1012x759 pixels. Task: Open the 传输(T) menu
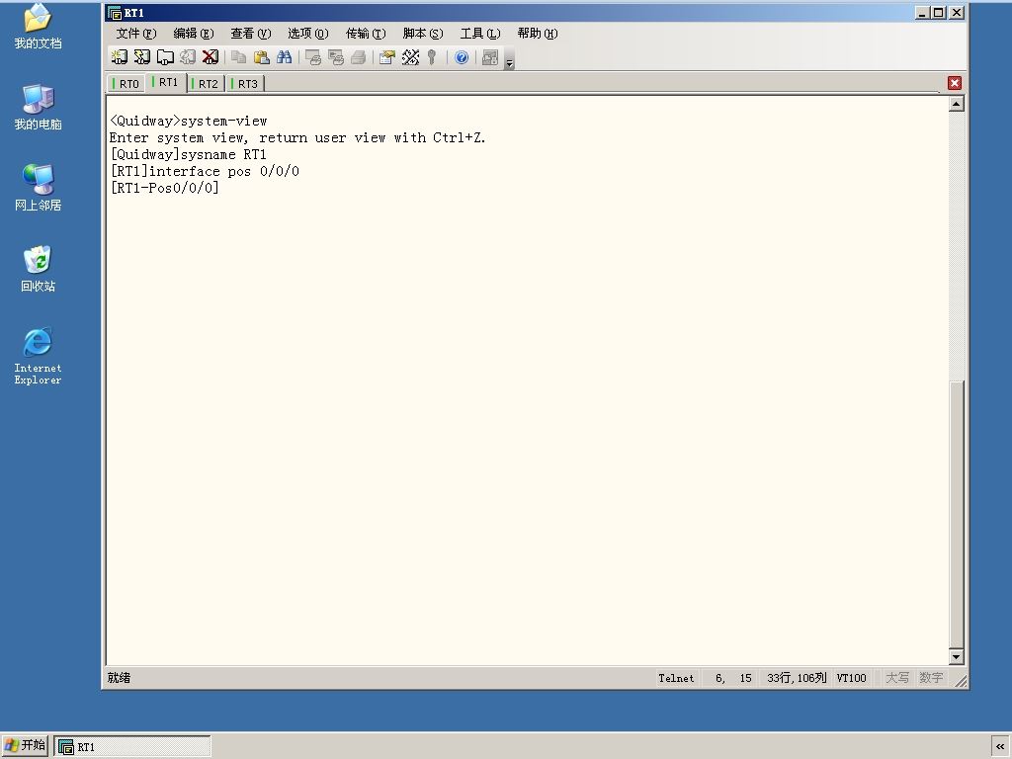[366, 34]
